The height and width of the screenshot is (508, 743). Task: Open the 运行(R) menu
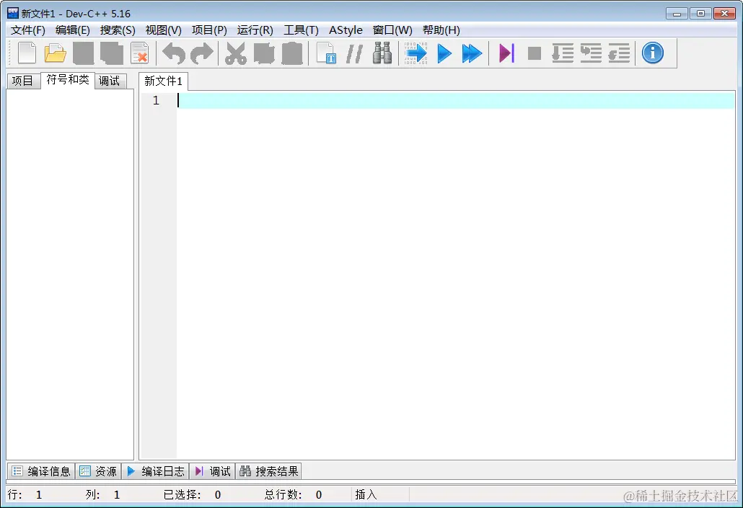[254, 30]
